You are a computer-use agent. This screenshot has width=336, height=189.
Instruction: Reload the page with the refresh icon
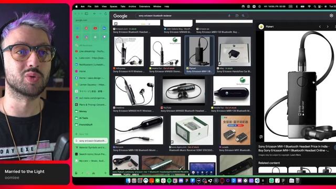click(x=106, y=14)
